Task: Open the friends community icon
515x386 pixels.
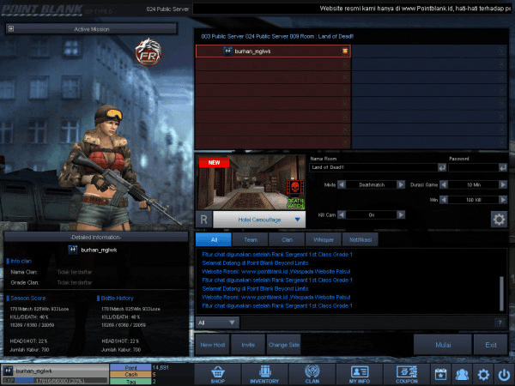Action: click(x=462, y=375)
